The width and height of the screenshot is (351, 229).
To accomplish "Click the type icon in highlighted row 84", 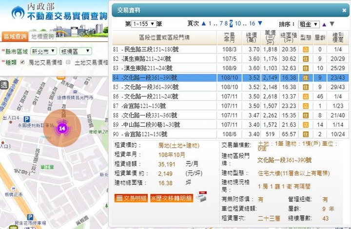I will 306,77.
